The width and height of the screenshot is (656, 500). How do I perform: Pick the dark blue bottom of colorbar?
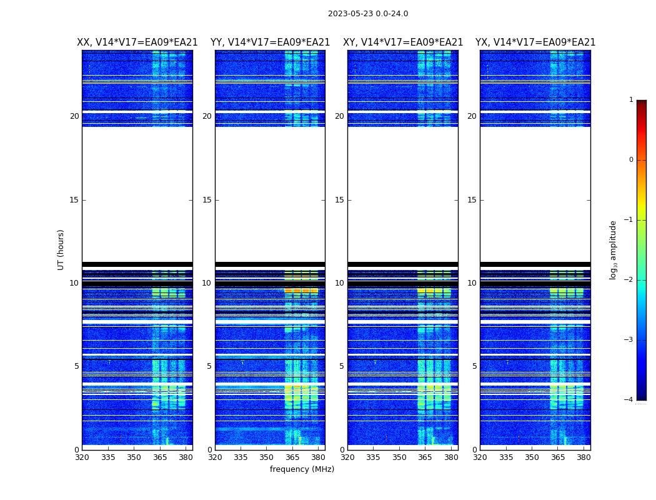(641, 396)
